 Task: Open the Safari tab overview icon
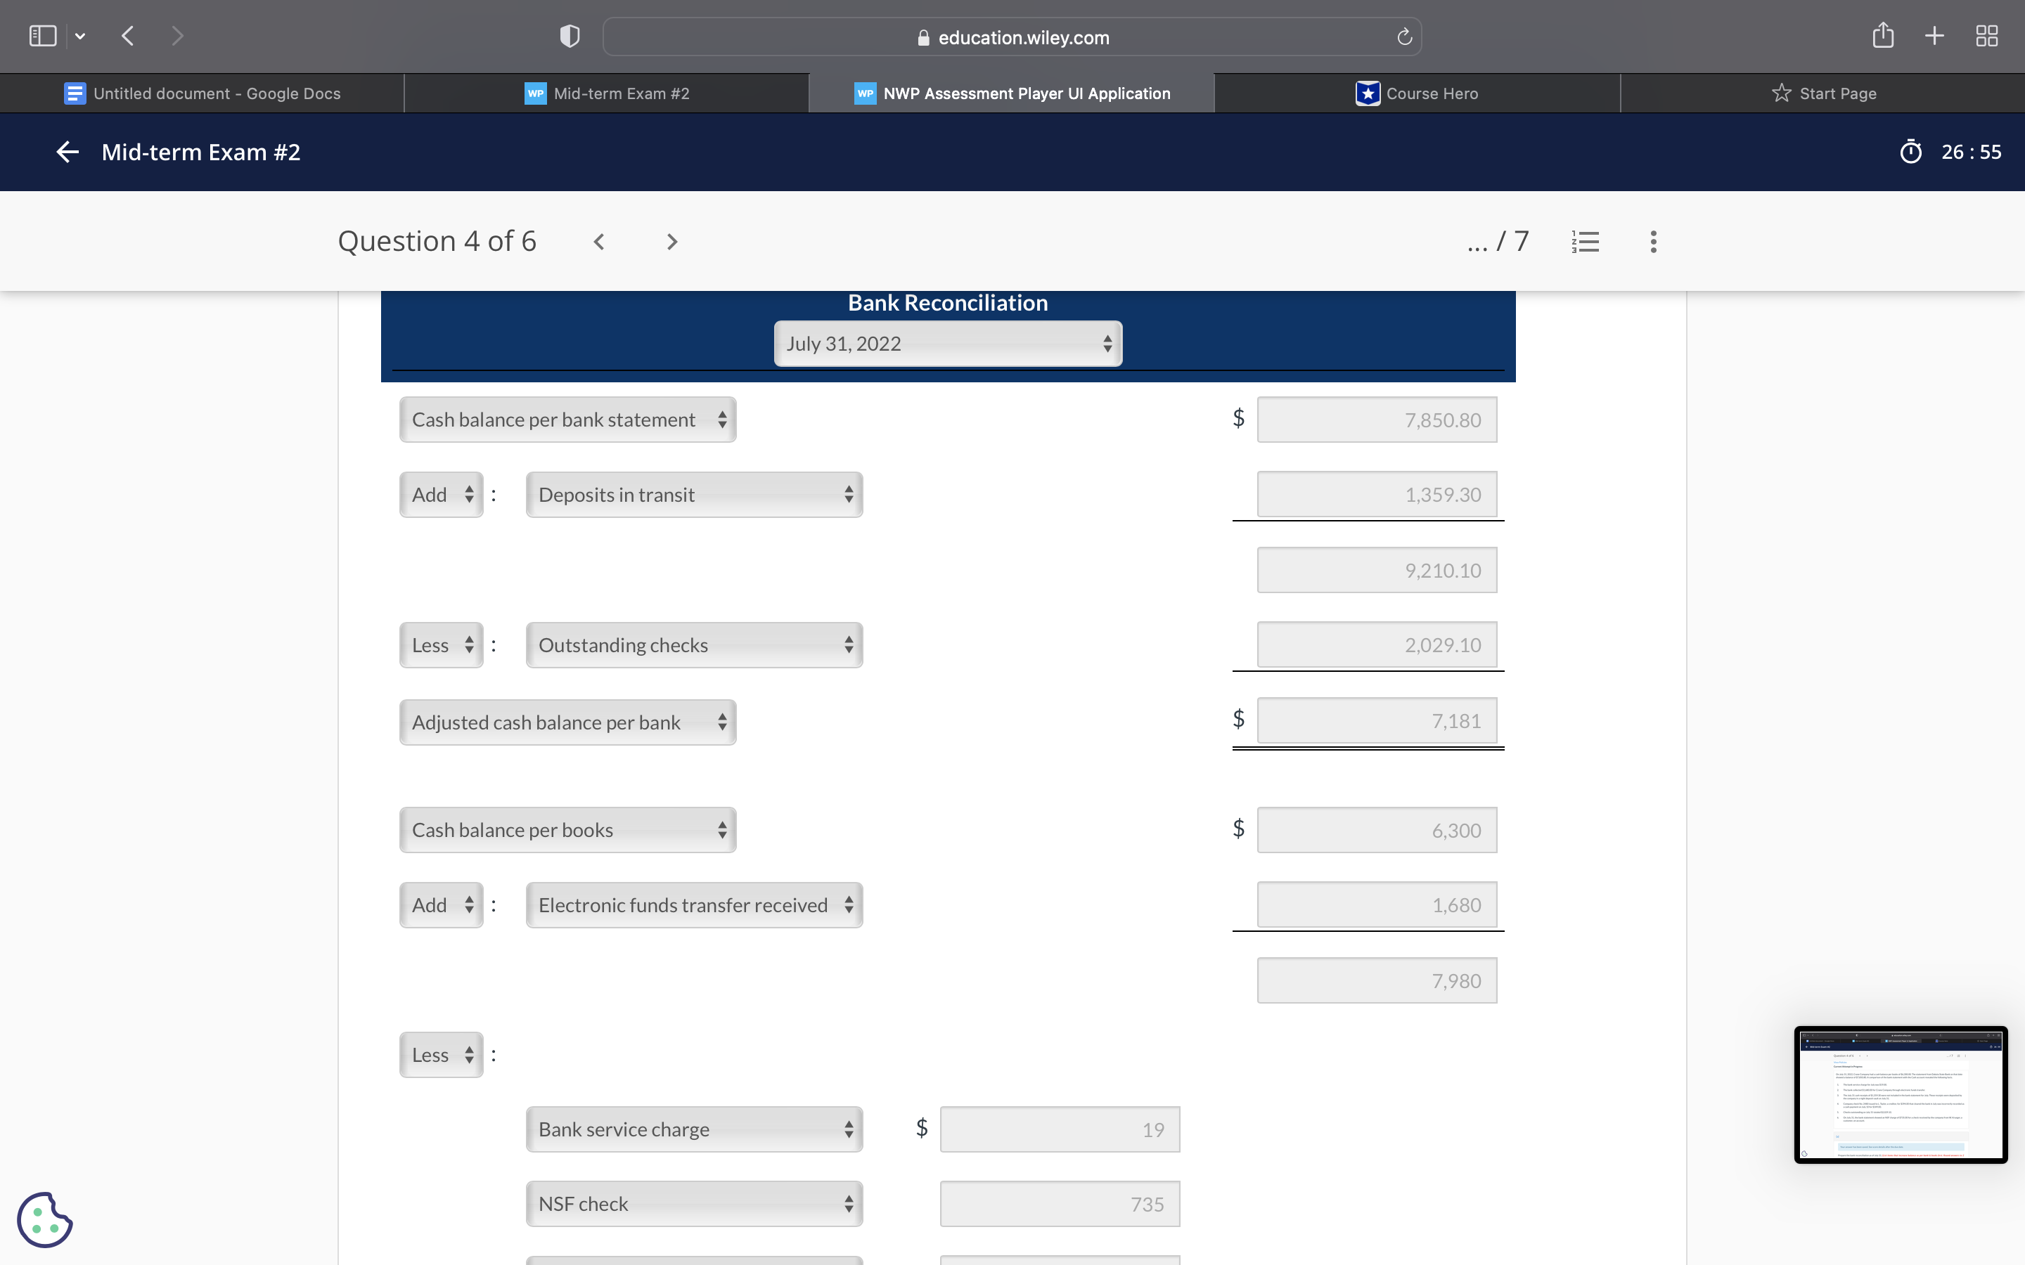tap(1986, 36)
